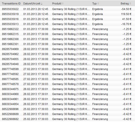The height and width of the screenshot is (122, 135).
Task: Select transaction row 88830344954
Action: pos(67,104)
